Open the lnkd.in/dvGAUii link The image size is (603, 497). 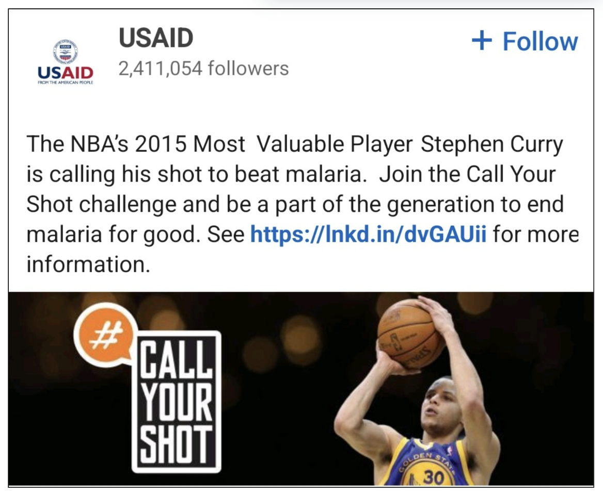click(x=368, y=234)
